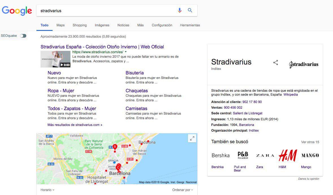Image resolution: width=333 pixels, height=195 pixels.
Task: Click customer service number 902 17 80 90
Action: [252, 102]
